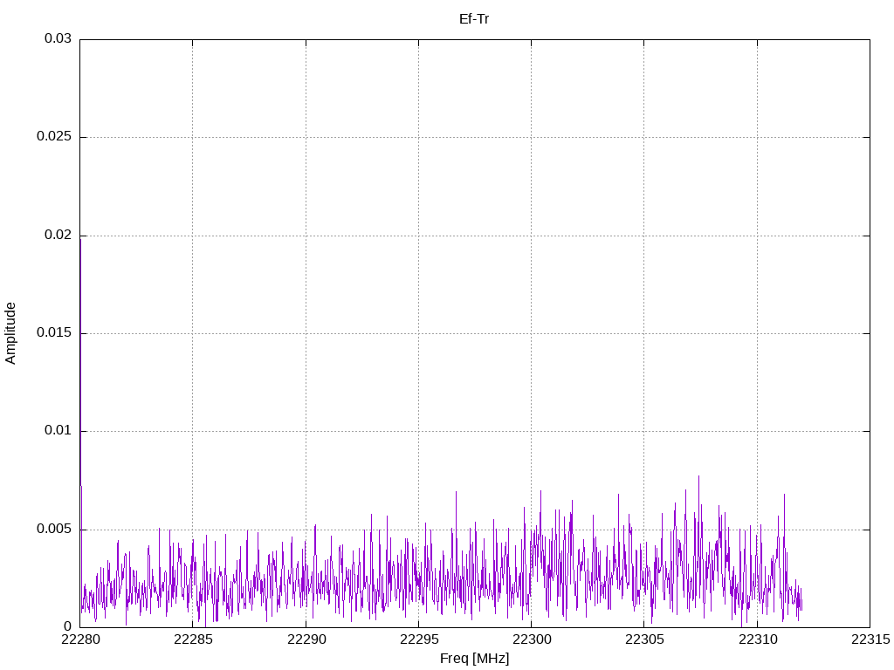Viewport: 894px width, 670px height.
Task: Click the y-axis tick label 0.01
Action: pos(58,431)
